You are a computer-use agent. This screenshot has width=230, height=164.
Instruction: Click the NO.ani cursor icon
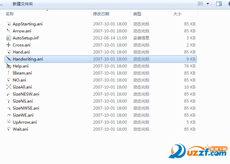point(9,80)
